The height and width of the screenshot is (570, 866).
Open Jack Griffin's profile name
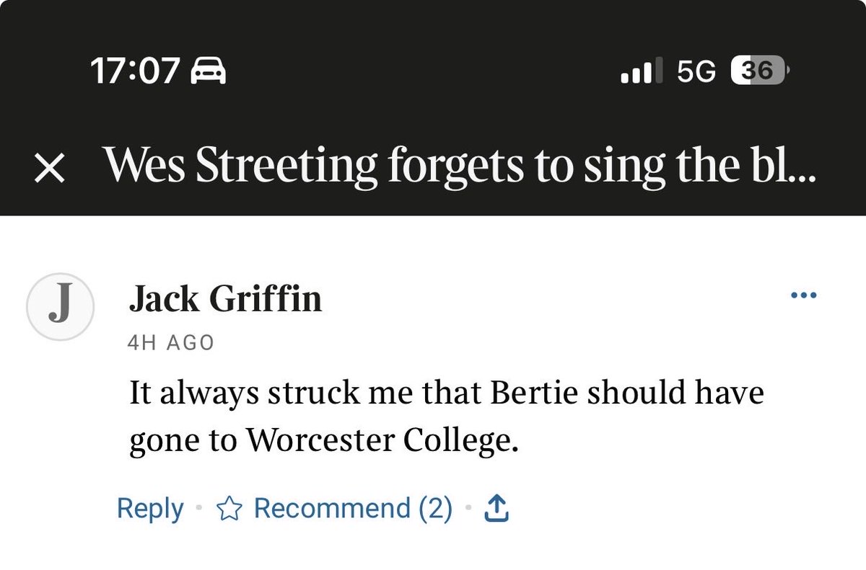pos(225,298)
